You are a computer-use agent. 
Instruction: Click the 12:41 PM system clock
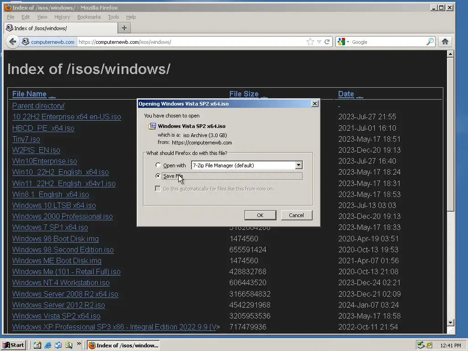click(450, 346)
